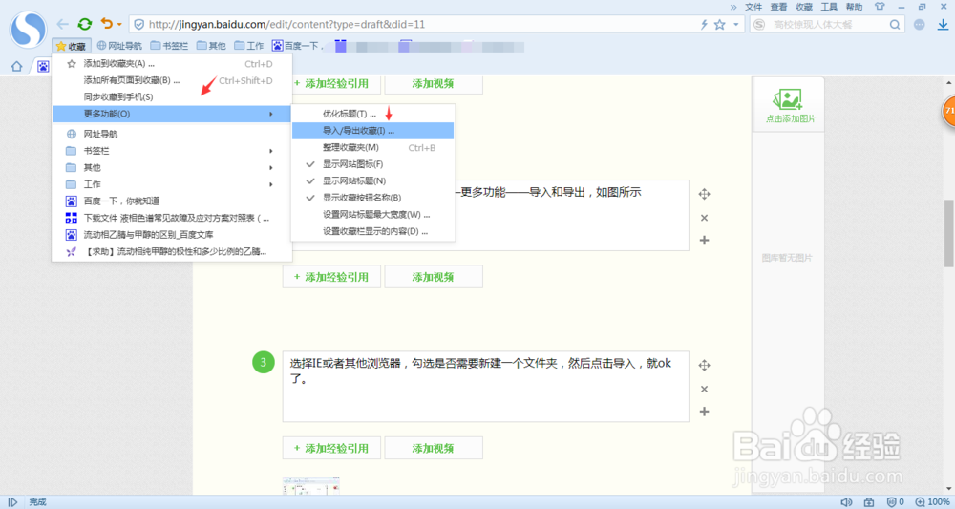This screenshot has width=955, height=509.
Task: Open 【求助】流动相纯甲醇 favorite
Action: (x=172, y=251)
